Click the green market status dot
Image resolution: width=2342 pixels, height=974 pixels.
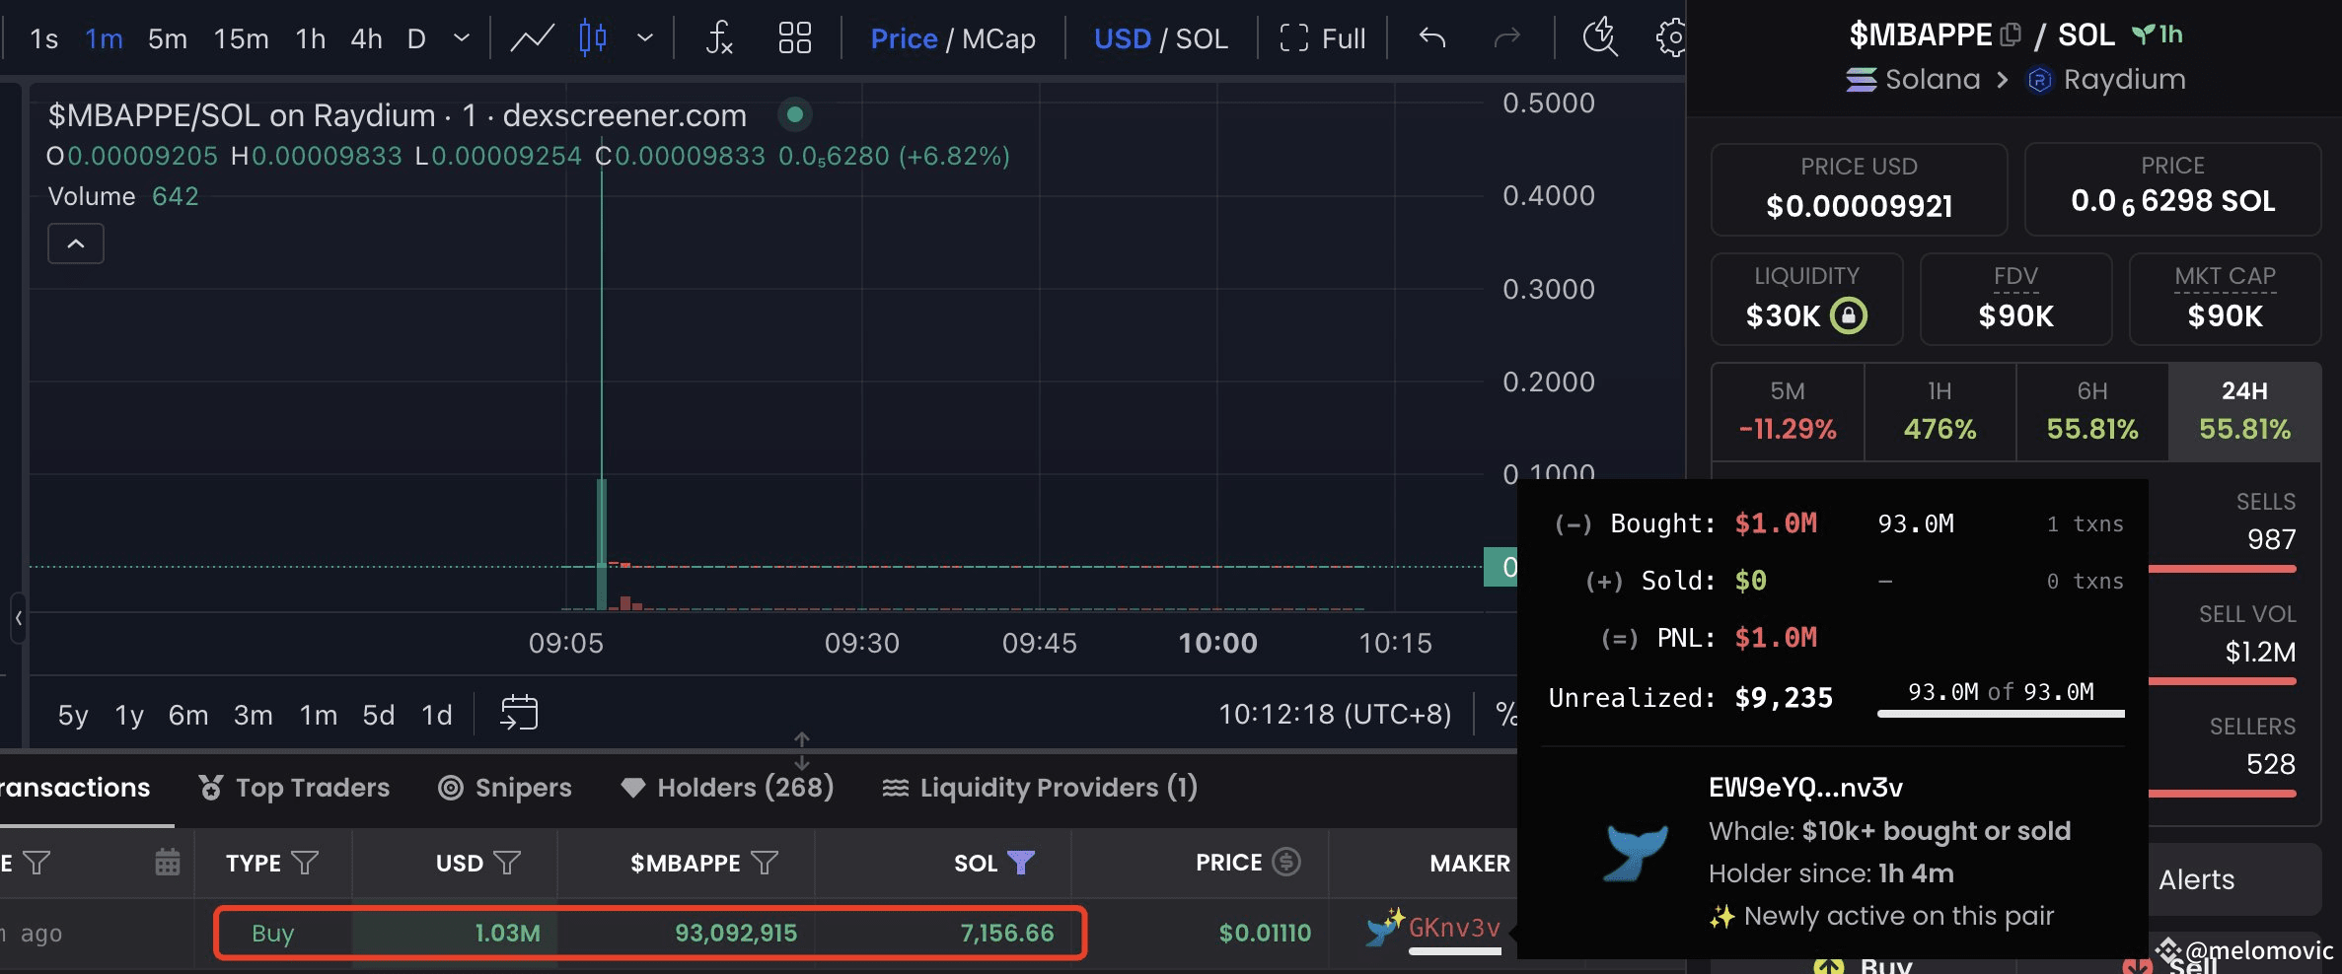pyautogui.click(x=794, y=115)
